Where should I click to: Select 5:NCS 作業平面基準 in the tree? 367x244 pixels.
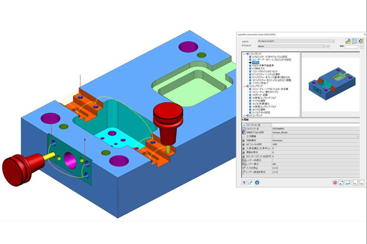pos(263,66)
